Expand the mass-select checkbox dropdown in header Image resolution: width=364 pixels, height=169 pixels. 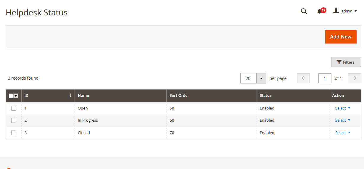tap(16, 96)
